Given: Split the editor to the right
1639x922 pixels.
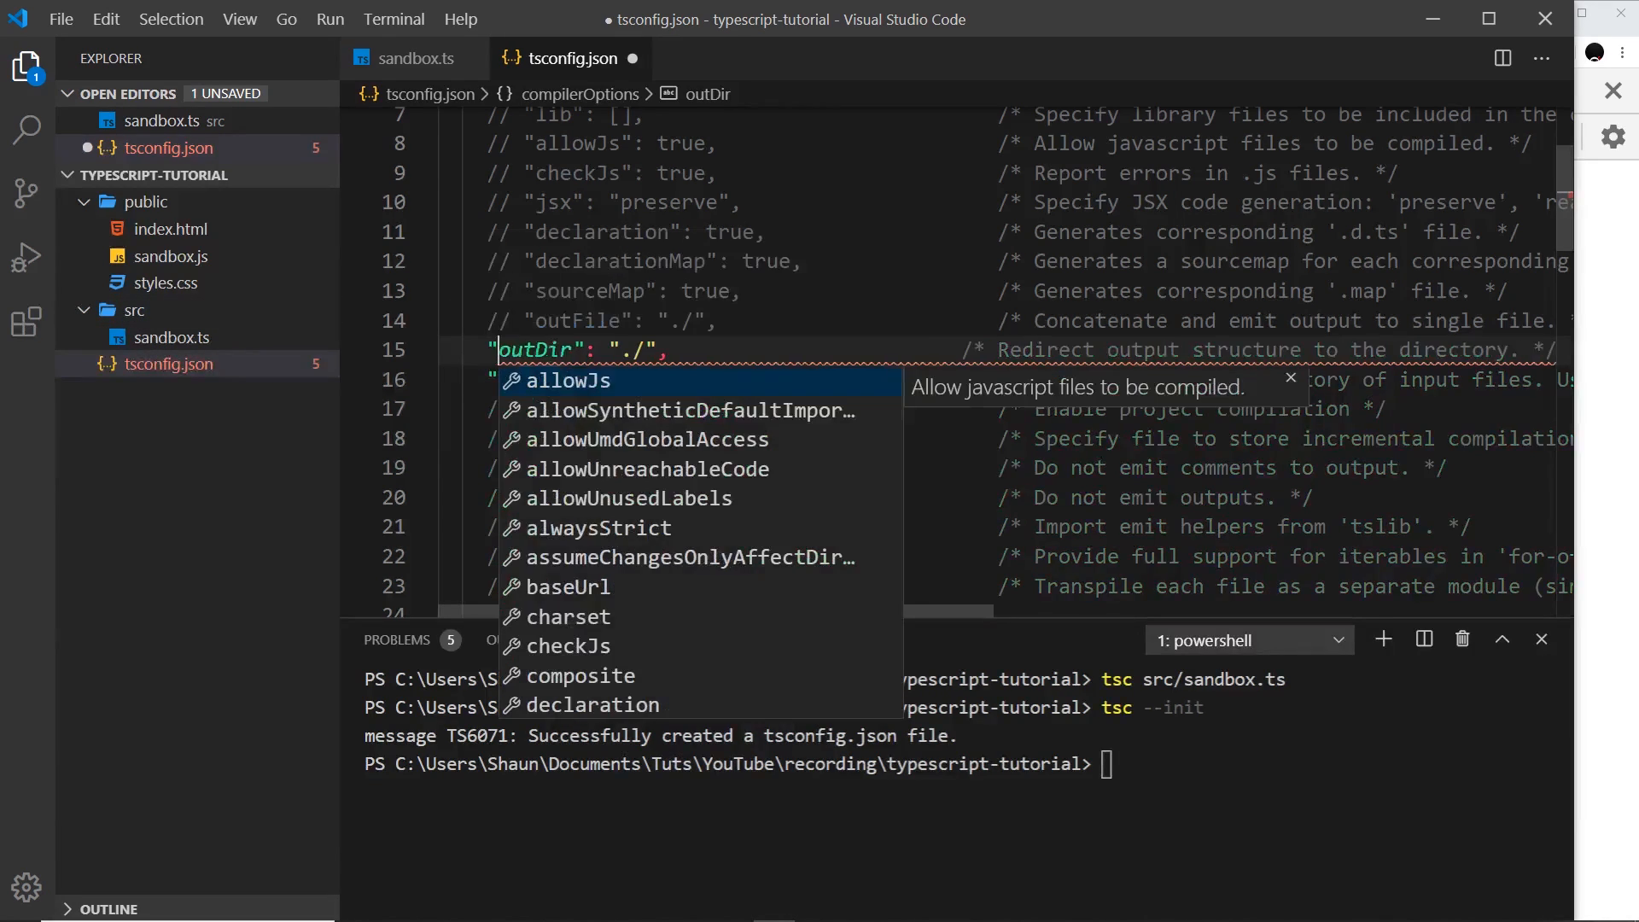Looking at the screenshot, I should (1502, 58).
